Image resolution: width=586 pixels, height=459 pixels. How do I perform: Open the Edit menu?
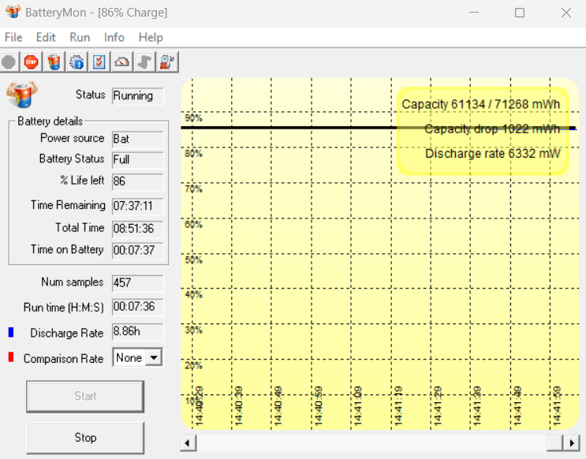tap(46, 37)
